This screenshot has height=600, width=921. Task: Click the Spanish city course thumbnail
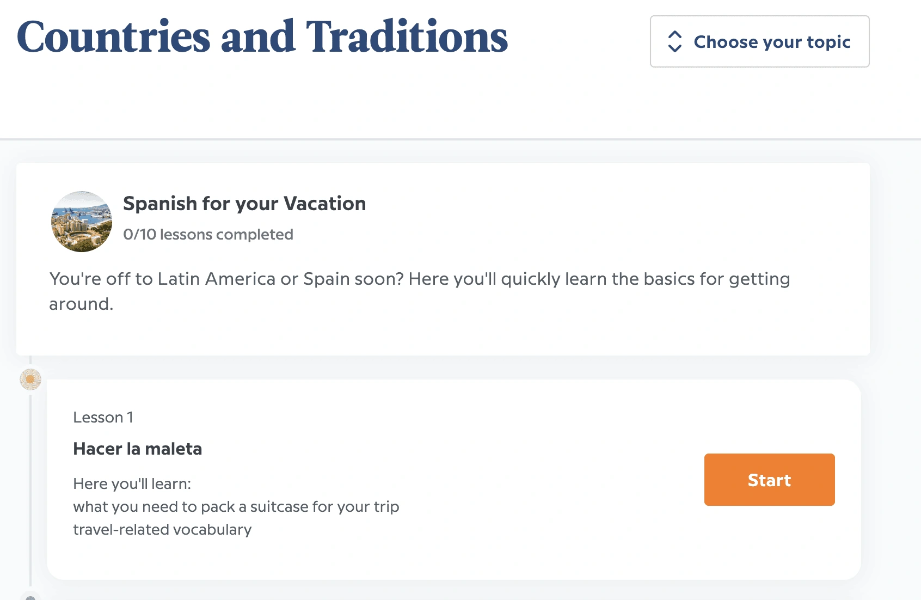[x=82, y=222]
